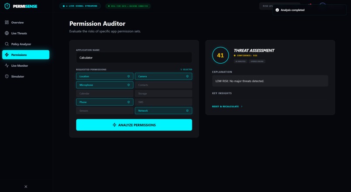Screen dimensions: 351x192
Task: Click the THREAT ASSESSMENT title
Action: click(254, 51)
